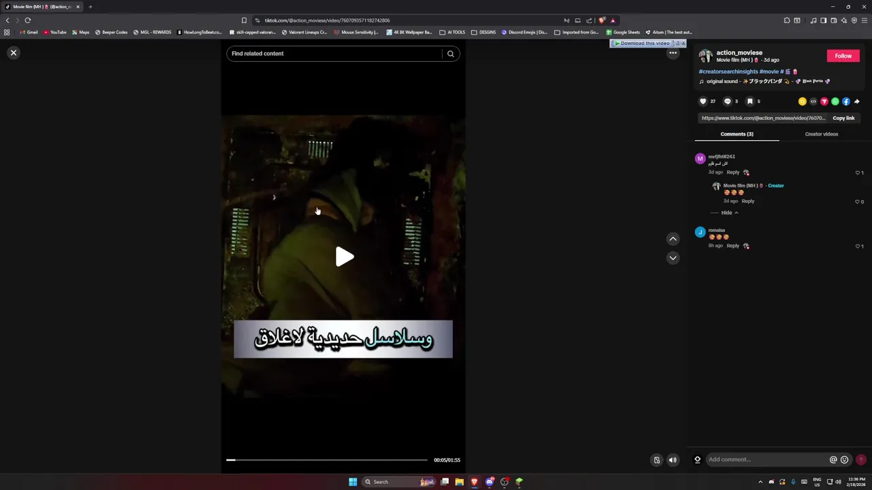The image size is (872, 490).
Task: Open the #movie hashtag
Action: point(769,71)
